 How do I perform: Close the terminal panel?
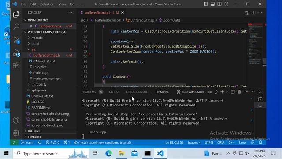(260, 92)
